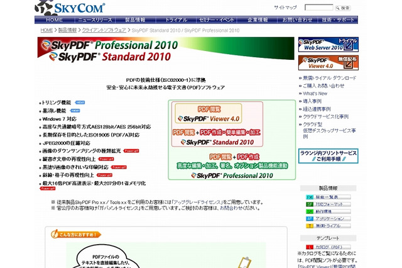The width and height of the screenshot is (402, 268).
Task: Click the SR 動作環境 button
Action: pos(329,211)
